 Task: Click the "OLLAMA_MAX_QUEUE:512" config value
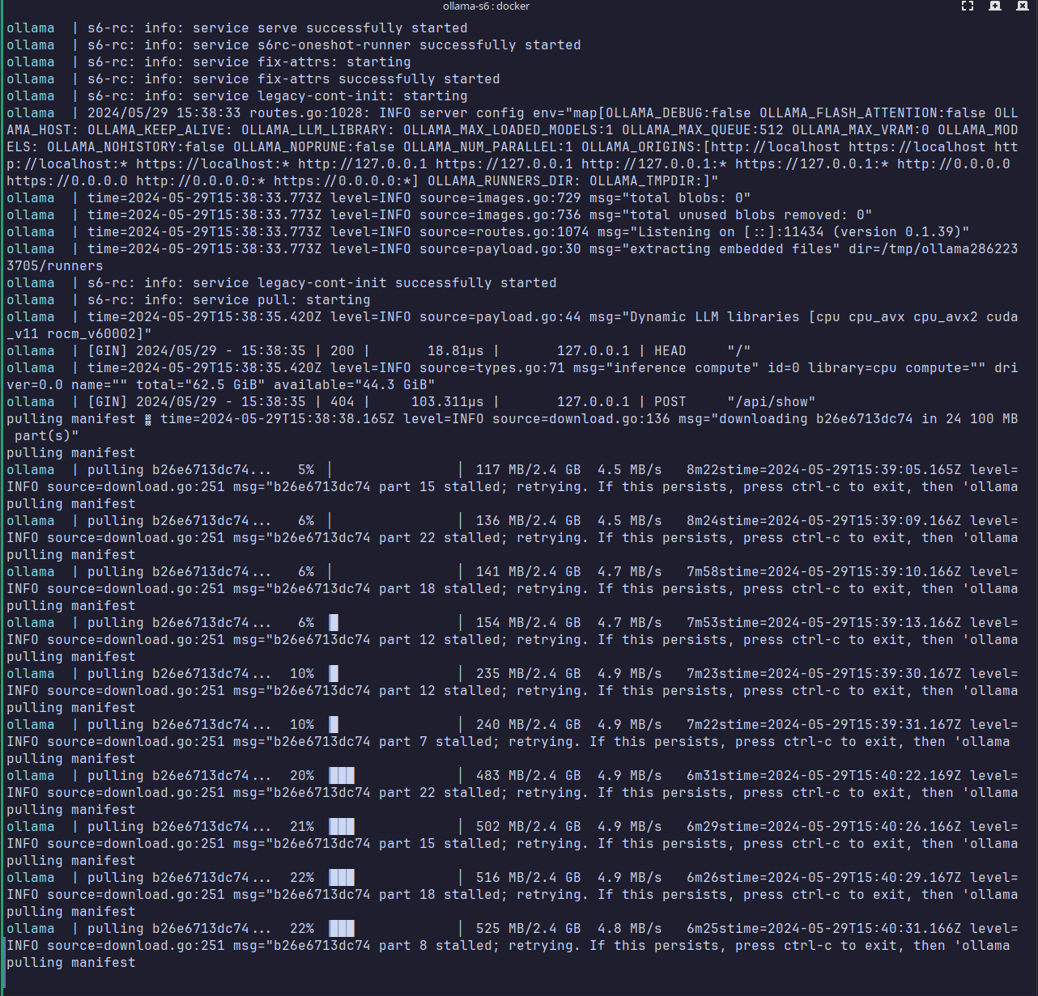point(703,130)
